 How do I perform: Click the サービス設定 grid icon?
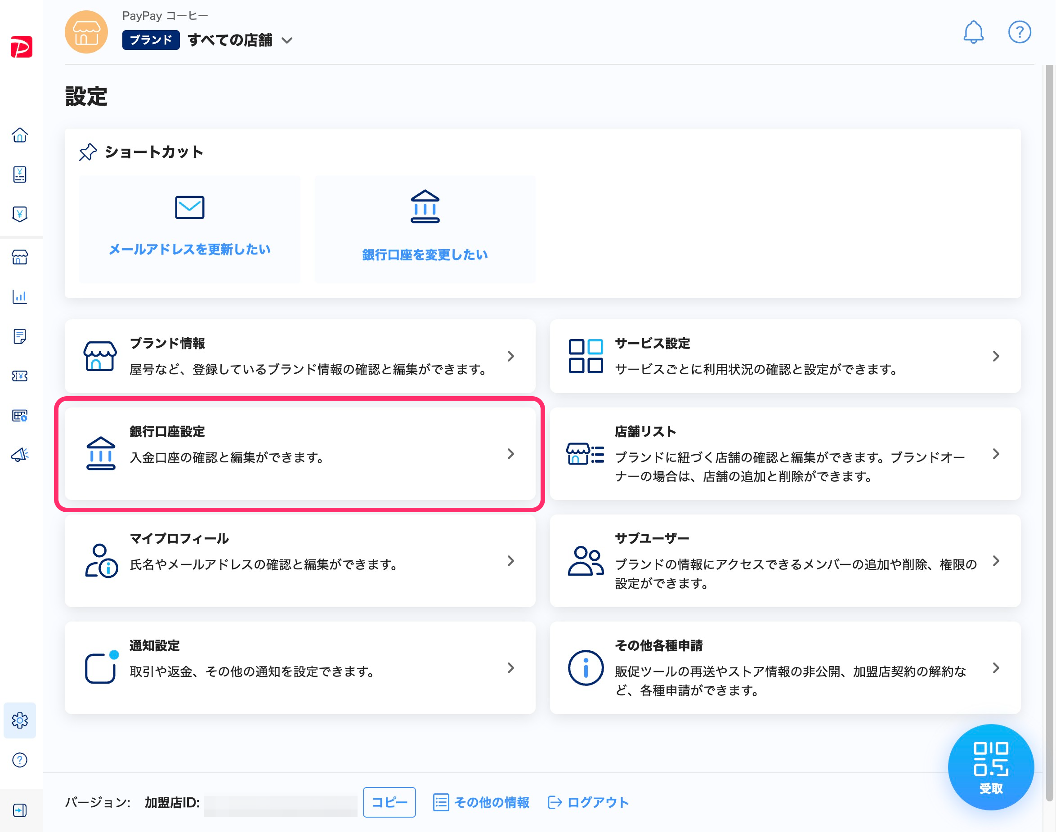click(x=586, y=356)
